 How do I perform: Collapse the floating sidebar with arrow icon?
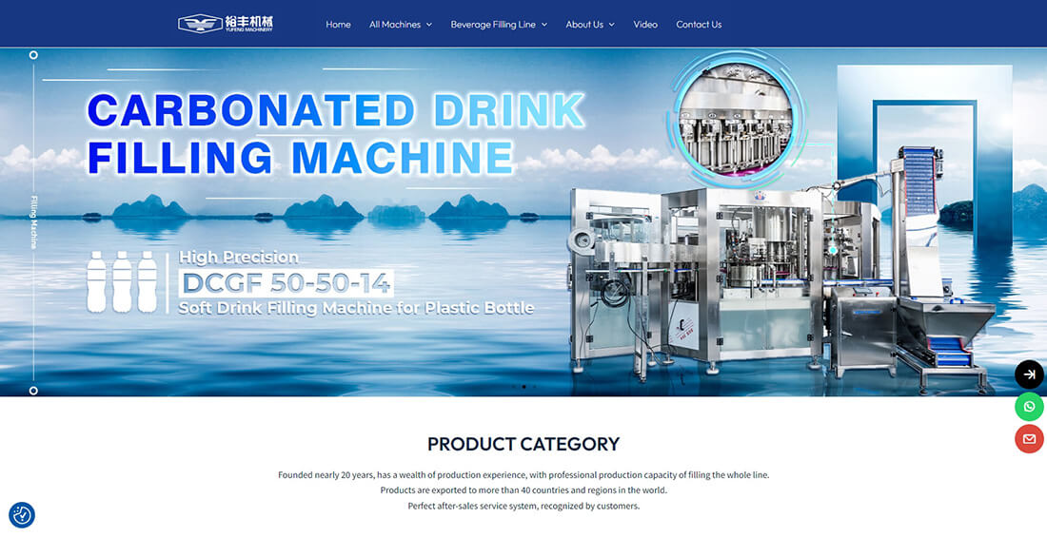1029,374
